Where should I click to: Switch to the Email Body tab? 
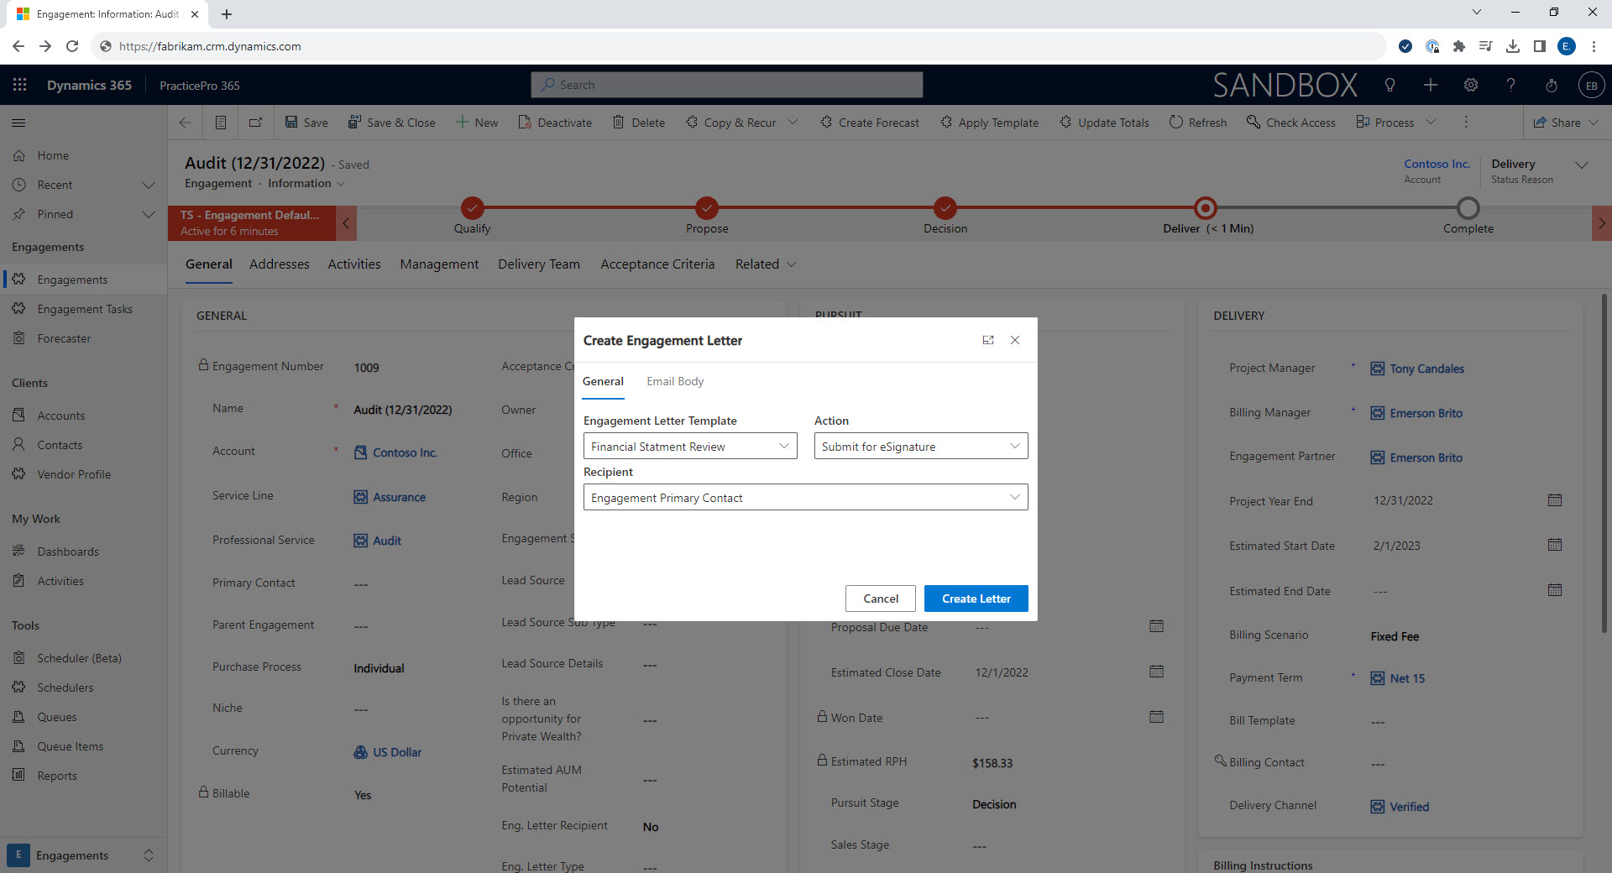675,381
